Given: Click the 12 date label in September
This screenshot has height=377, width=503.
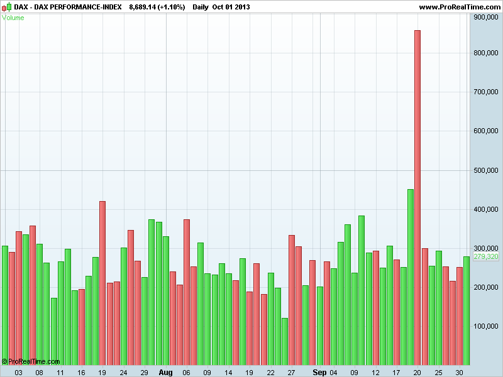Looking at the screenshot, I should coord(375,373).
